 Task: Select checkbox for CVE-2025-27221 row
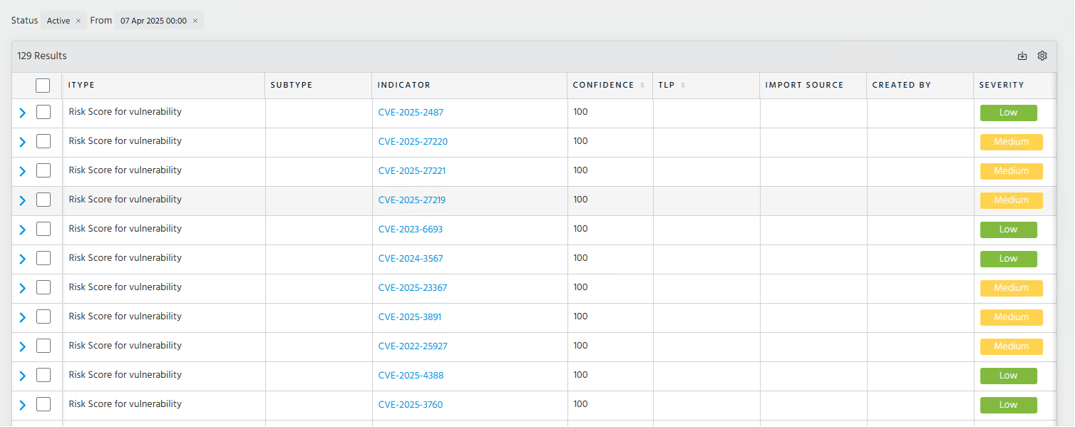[43, 170]
